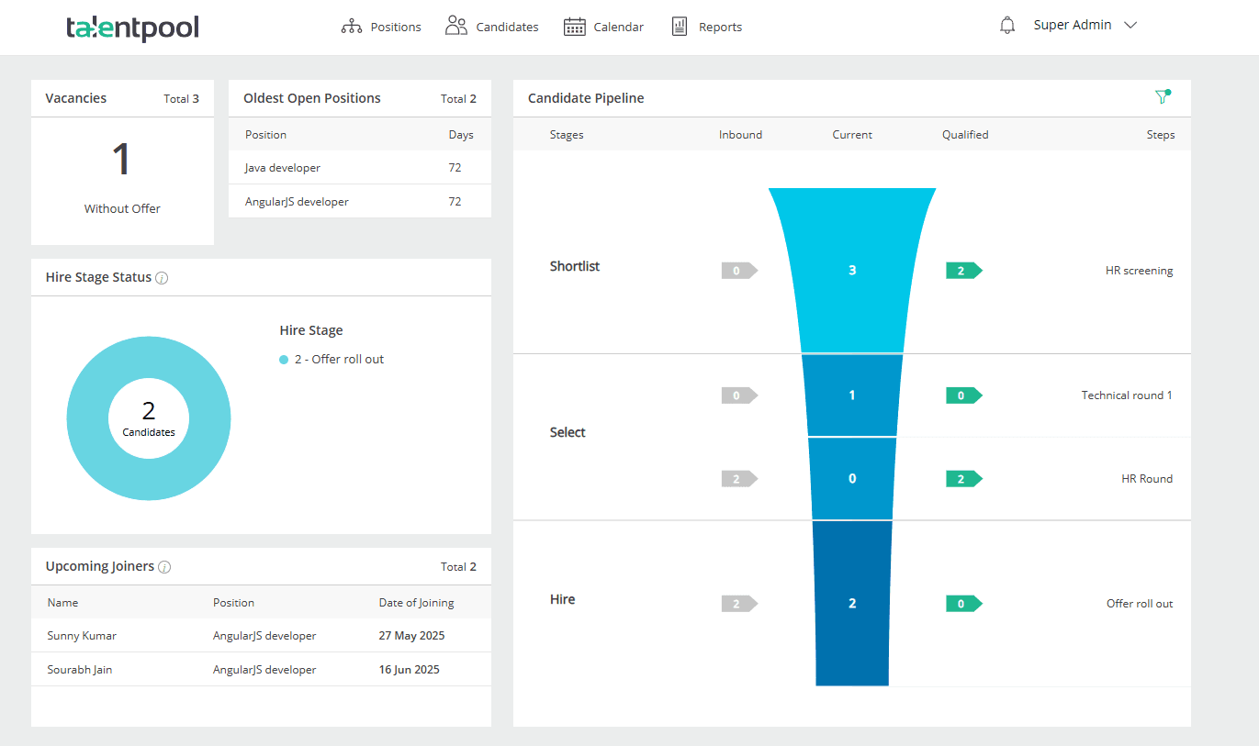The width and height of the screenshot is (1259, 746).
Task: Toggle the Offer roll out legend dot
Action: (x=284, y=360)
